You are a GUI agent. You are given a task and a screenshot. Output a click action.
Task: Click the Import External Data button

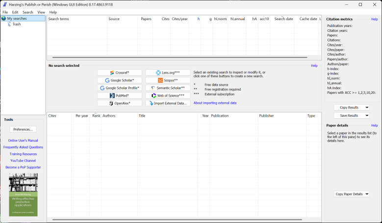pyautogui.click(x=168, y=104)
